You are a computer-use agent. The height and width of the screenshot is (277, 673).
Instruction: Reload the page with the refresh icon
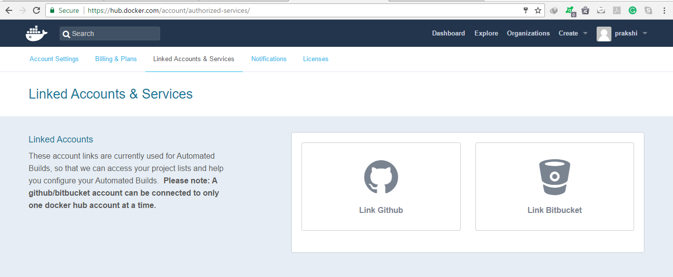tap(36, 10)
